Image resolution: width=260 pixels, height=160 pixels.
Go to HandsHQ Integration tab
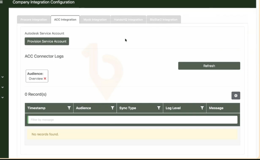click(128, 19)
